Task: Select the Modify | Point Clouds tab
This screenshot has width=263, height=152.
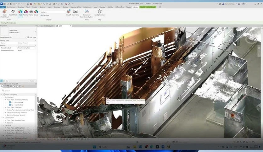Action: coord(148,7)
